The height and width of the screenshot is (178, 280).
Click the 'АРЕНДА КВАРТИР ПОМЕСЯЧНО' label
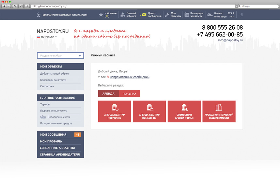(149, 116)
